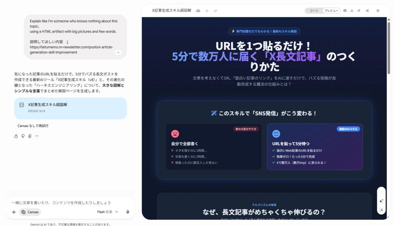Click the 最新のAIスキル tag

[x=348, y=129]
